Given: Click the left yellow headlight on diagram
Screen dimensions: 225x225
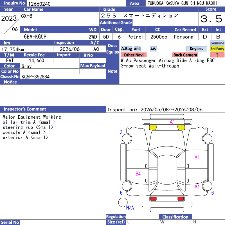Looking at the screenshot, I should coord(153,127).
